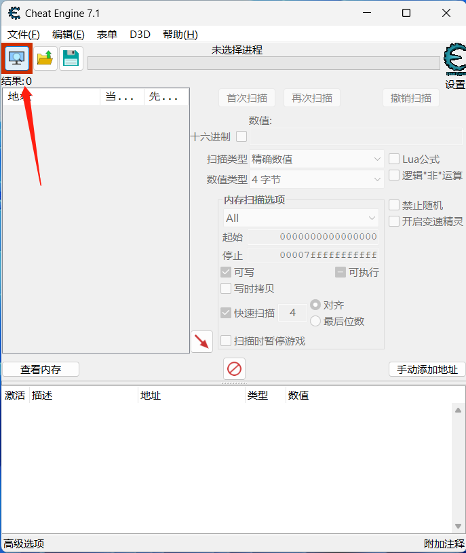Select the 最后位数 radio button
466x553 pixels.
click(315, 321)
